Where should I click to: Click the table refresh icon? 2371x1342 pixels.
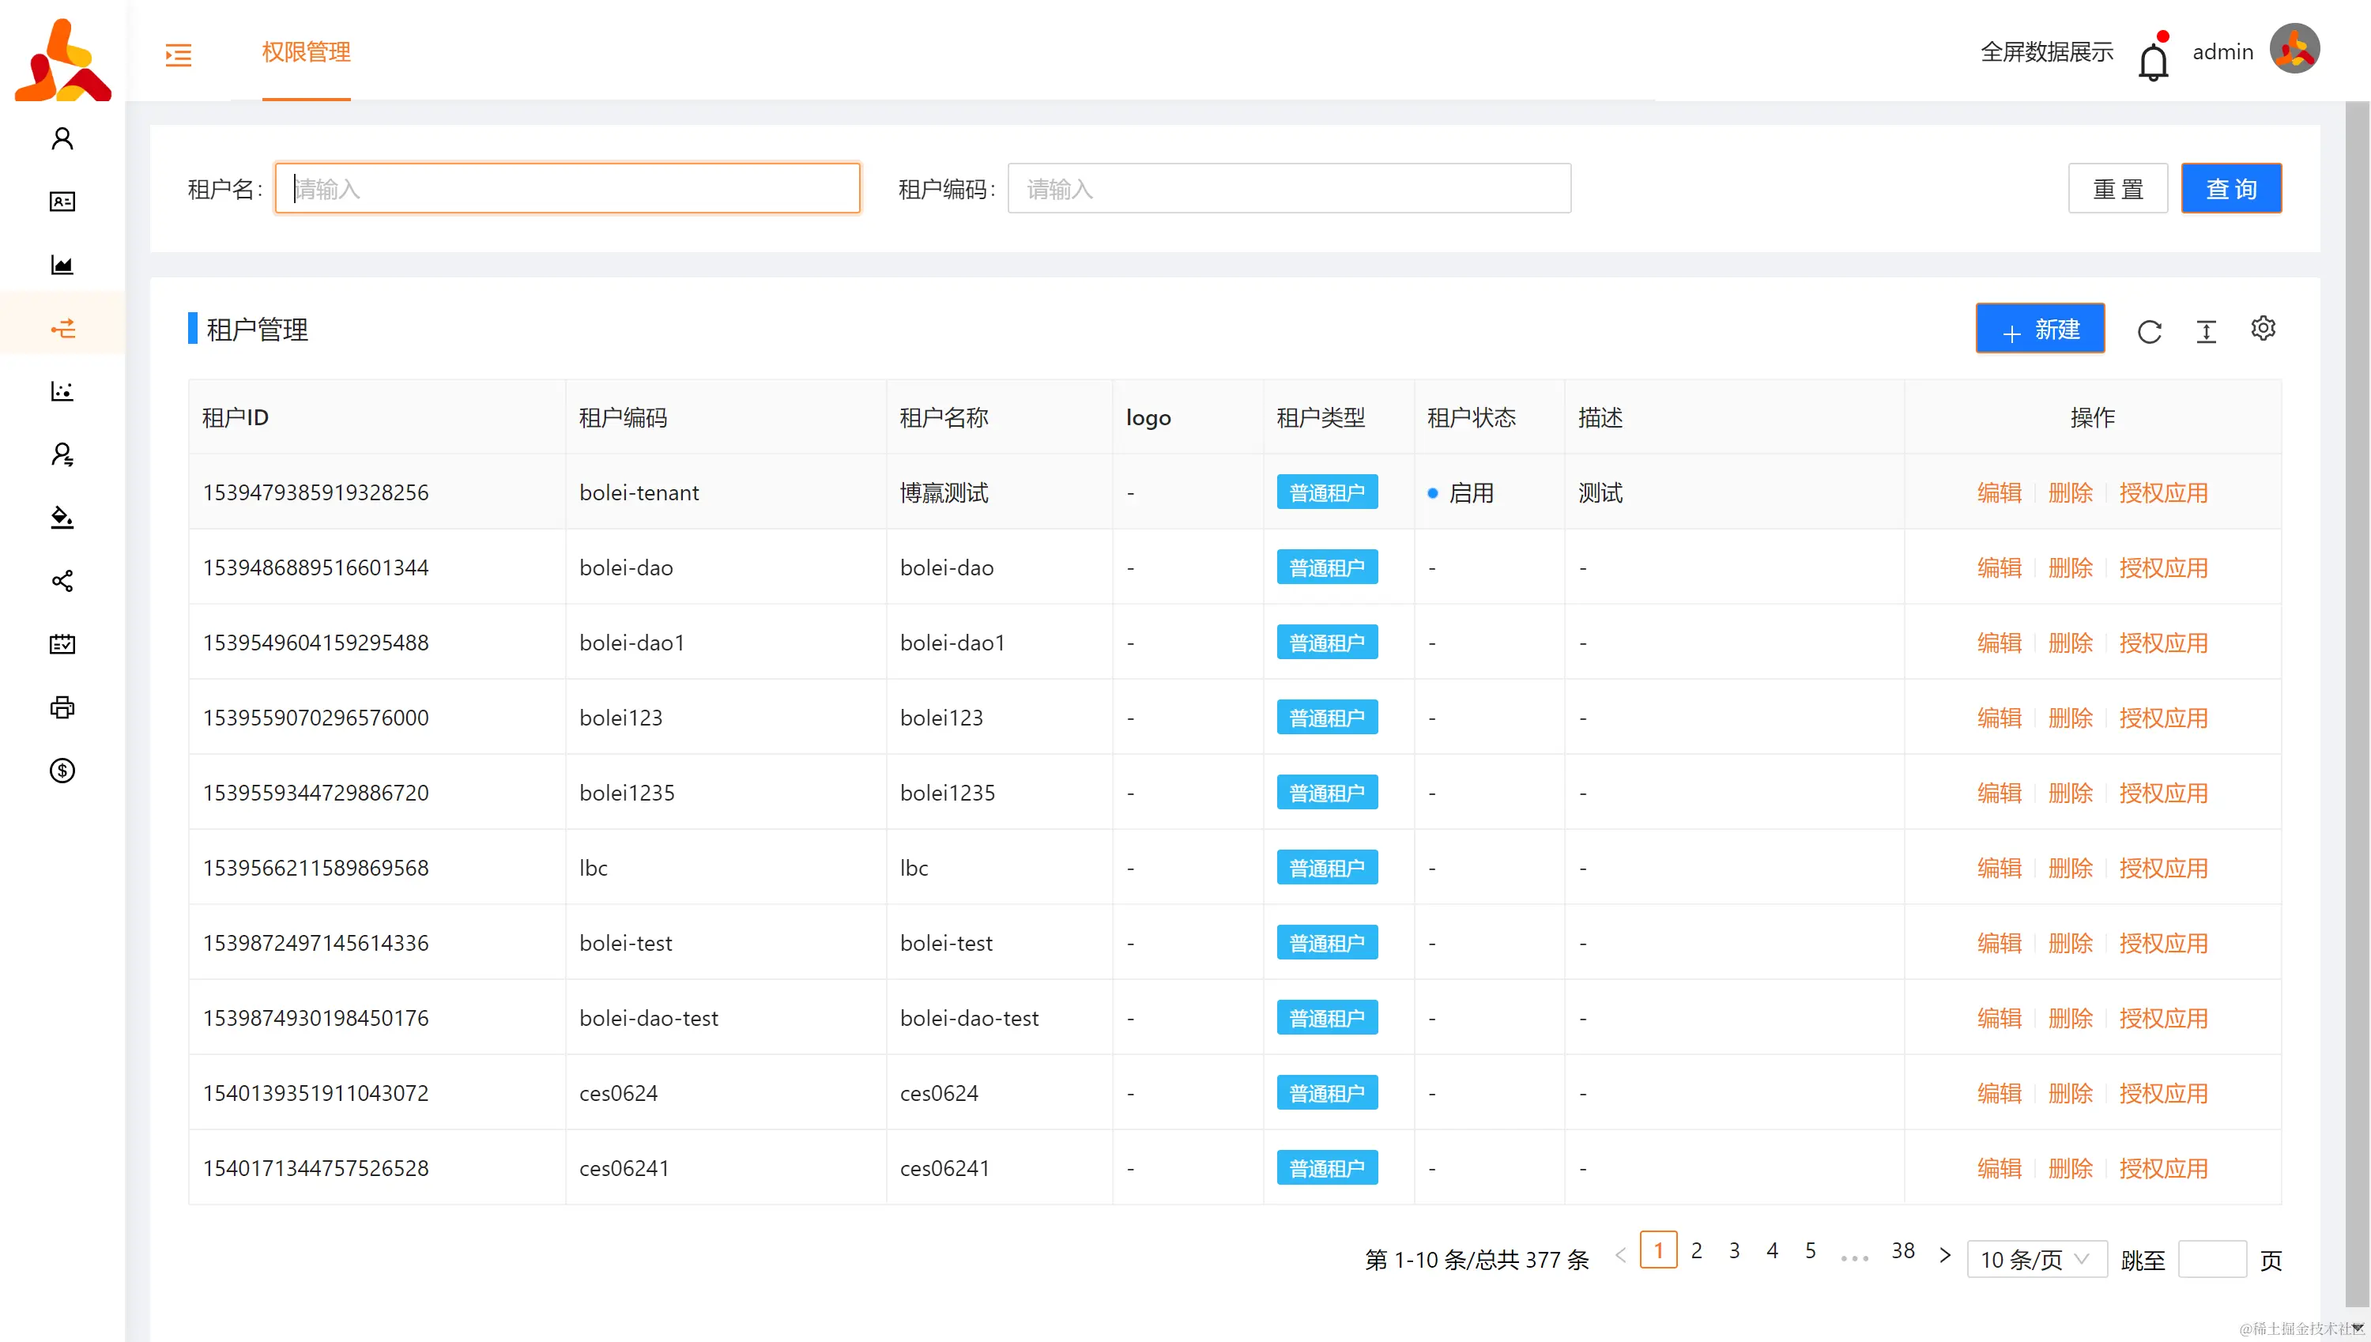click(2149, 332)
